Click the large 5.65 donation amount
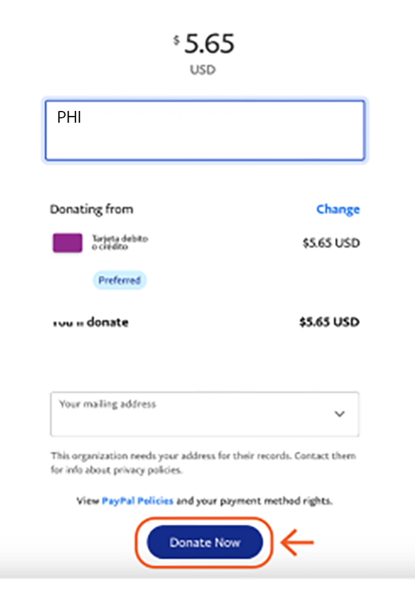415x595 pixels. 209,44
